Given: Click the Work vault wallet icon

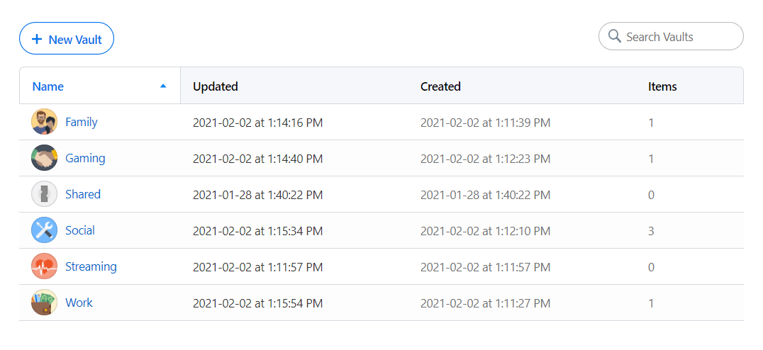Looking at the screenshot, I should coord(44,303).
